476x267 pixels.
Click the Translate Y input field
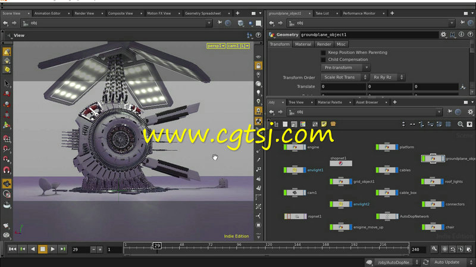point(390,87)
